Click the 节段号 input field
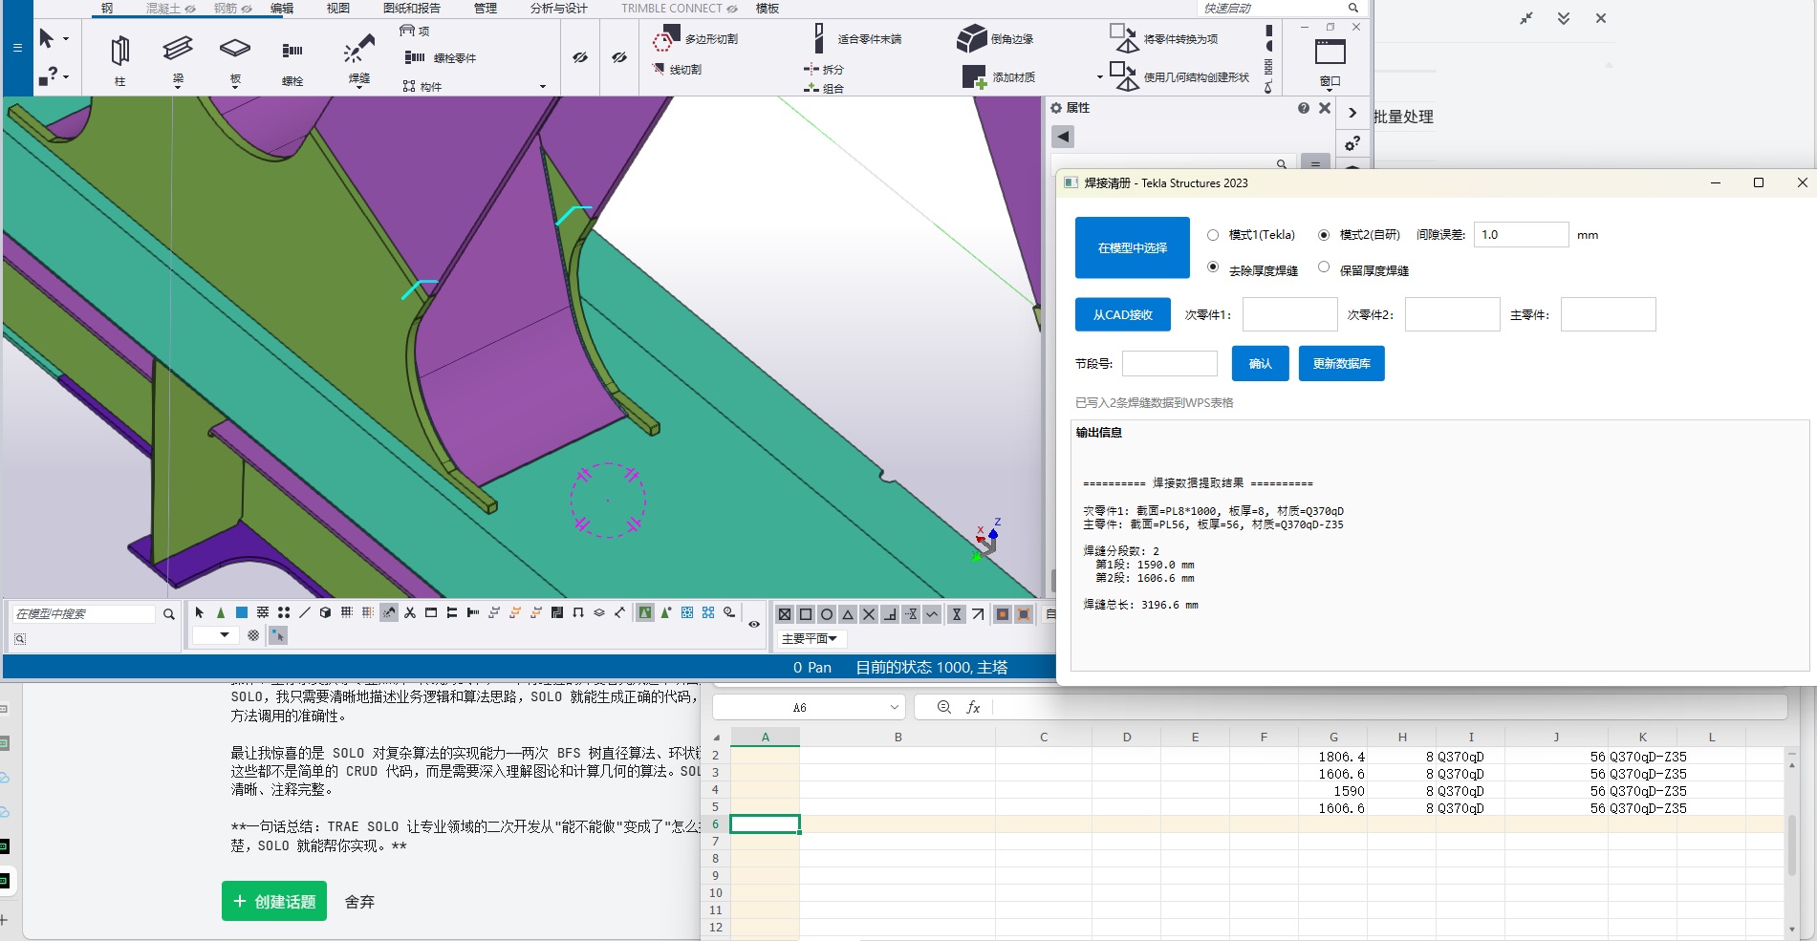The height and width of the screenshot is (941, 1817). pos(1169,364)
